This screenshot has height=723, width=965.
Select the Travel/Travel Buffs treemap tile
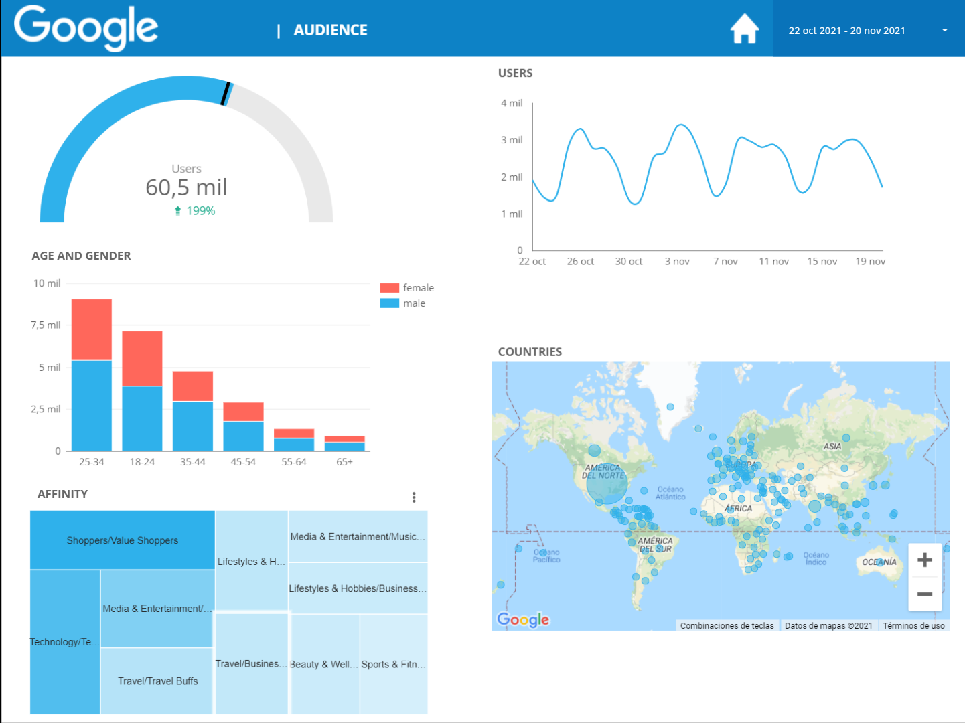click(158, 681)
